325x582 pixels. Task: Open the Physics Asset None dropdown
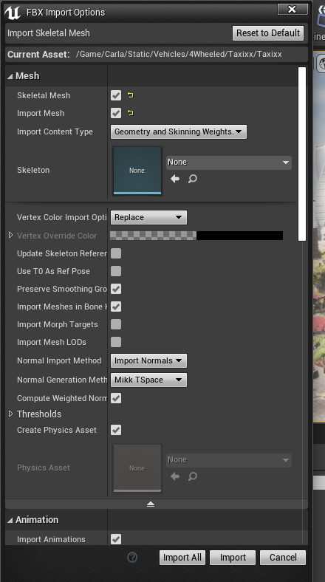tap(228, 460)
